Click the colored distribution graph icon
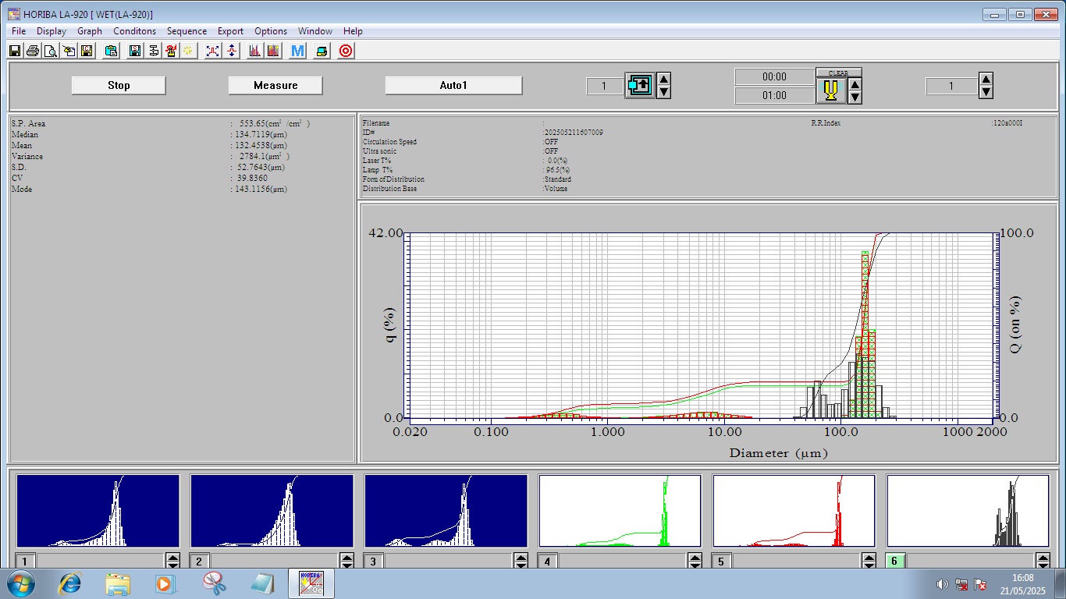 point(275,51)
